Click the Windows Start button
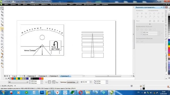170x95 pixels. pyautogui.click(x=3, y=93)
